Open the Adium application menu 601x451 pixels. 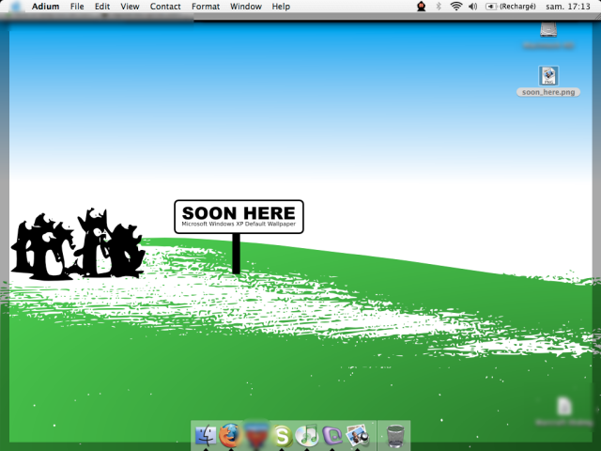tap(45, 7)
